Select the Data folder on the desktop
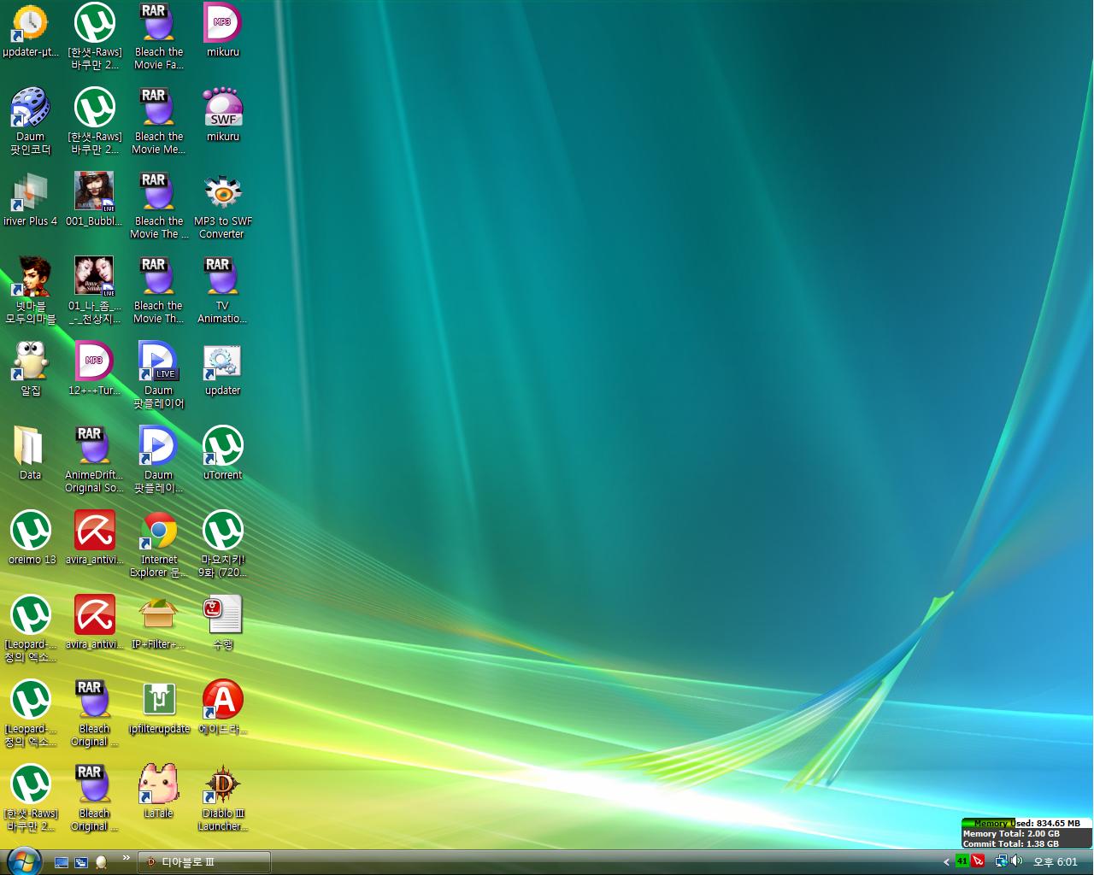Image resolution: width=1094 pixels, height=875 pixels. pos(30,448)
